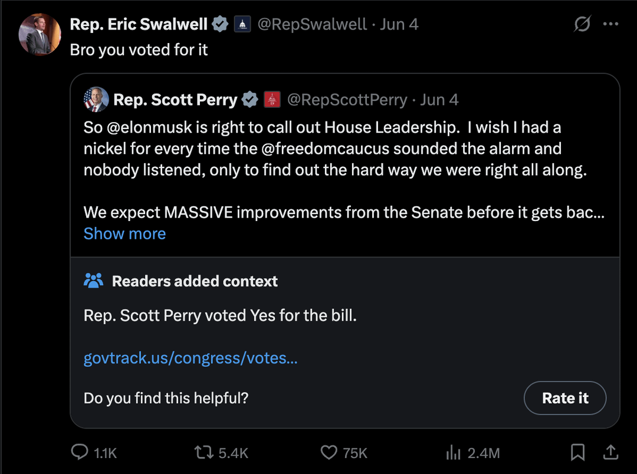
Task: Repost the tweet using the retweet icon
Action: pos(203,453)
